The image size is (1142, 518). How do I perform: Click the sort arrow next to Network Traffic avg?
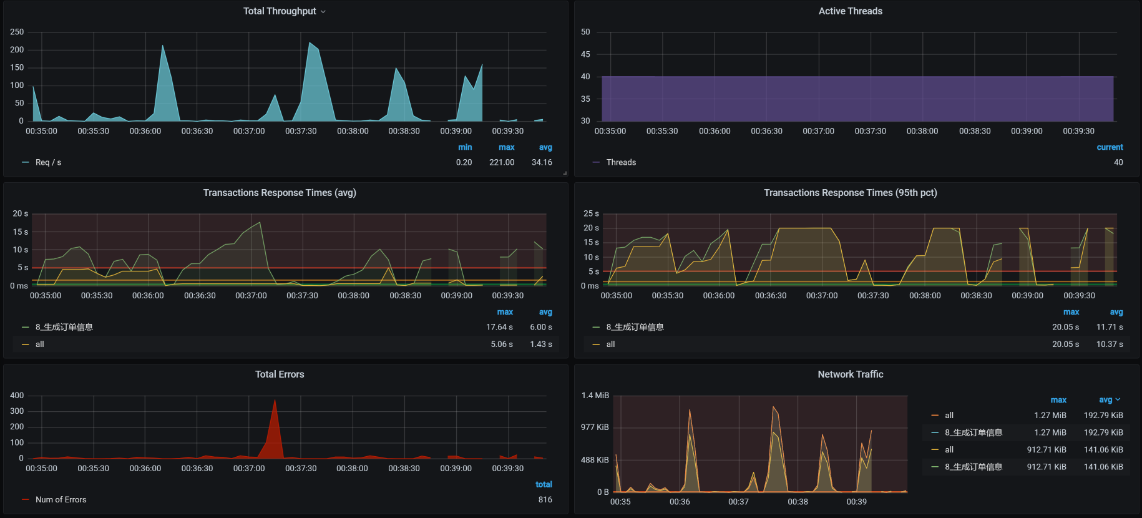coord(1118,400)
